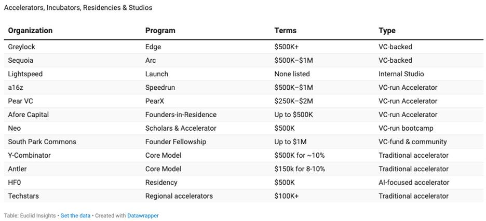Select the Speedrun program cell

(160, 88)
